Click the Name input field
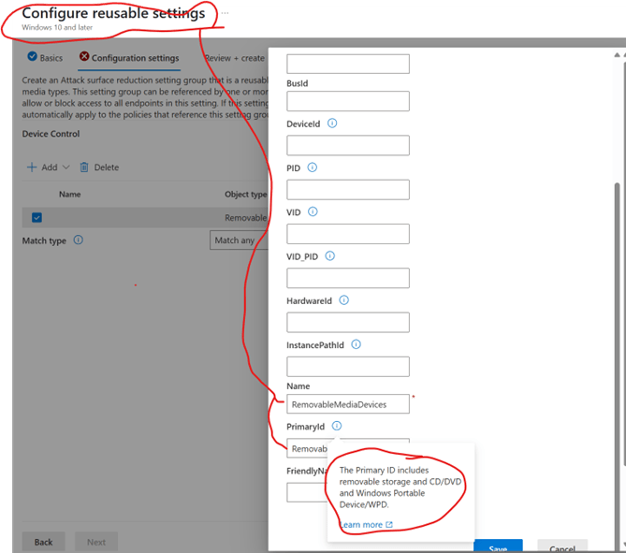 pyautogui.click(x=348, y=403)
